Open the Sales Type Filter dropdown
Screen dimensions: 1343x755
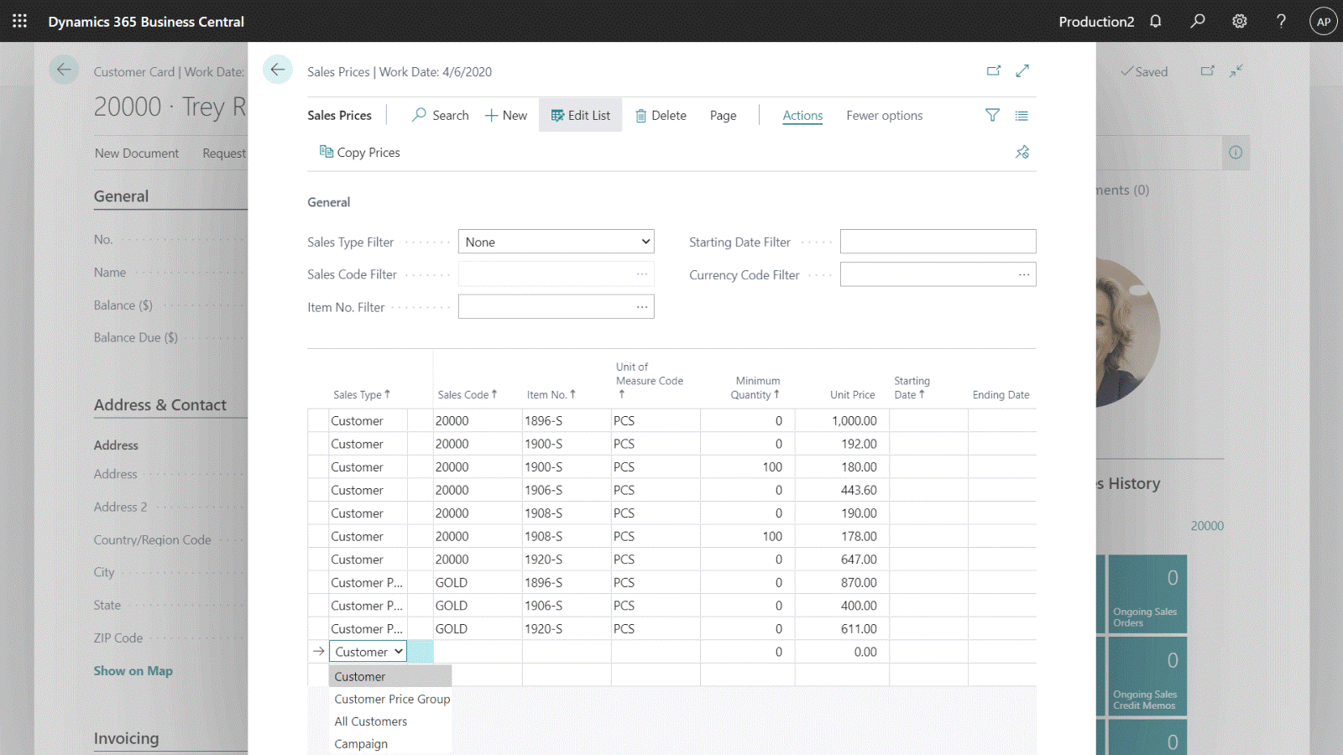[x=556, y=242]
